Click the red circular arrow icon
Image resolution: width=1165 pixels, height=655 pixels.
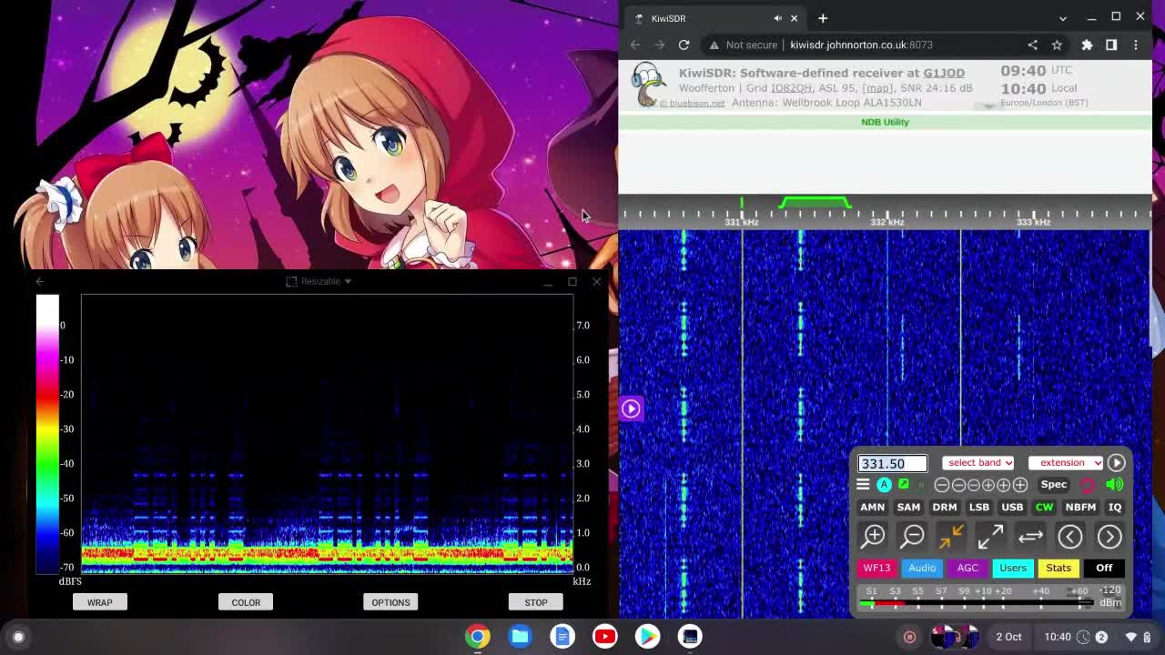(1088, 485)
